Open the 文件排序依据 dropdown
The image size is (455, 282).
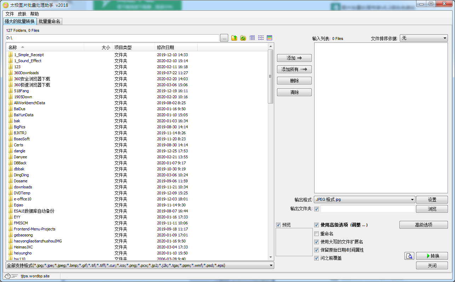tap(424, 38)
